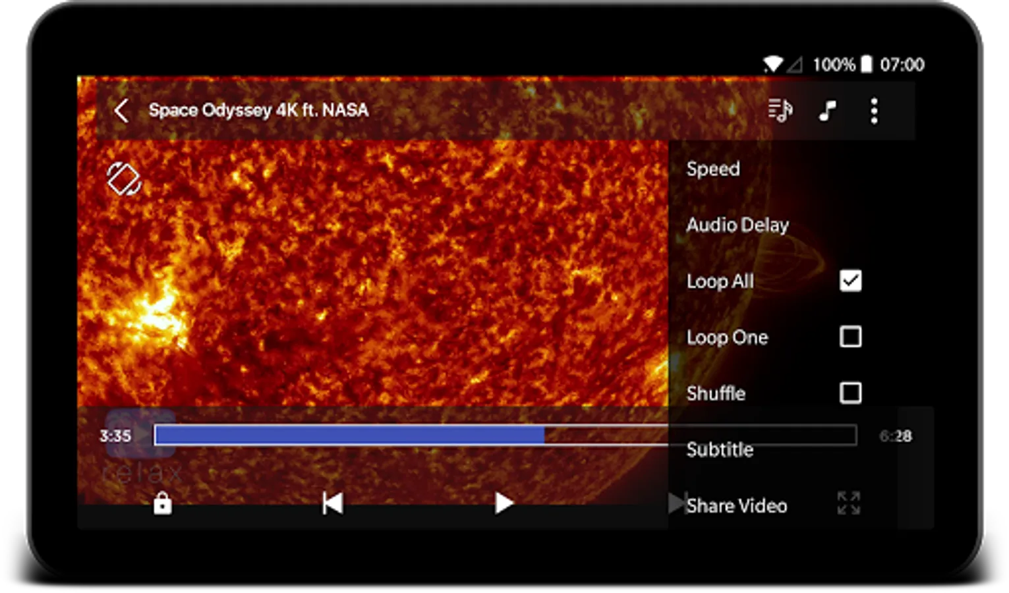1009x593 pixels.
Task: Seek on the blue video progress bar
Action: 505,435
